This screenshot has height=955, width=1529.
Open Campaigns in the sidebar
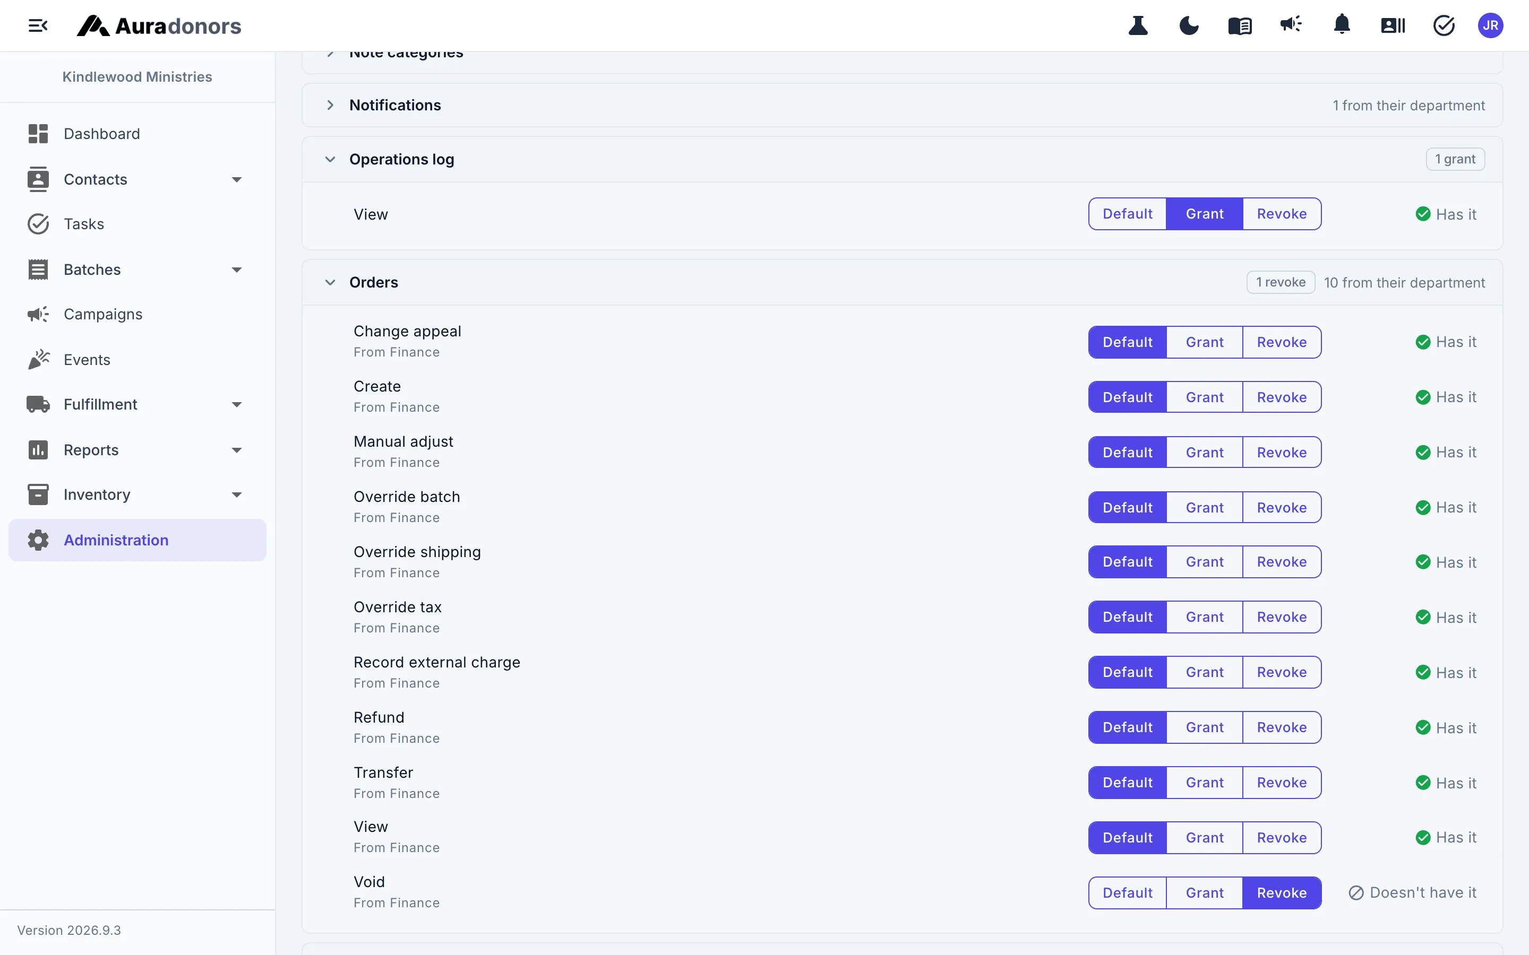coord(137,314)
